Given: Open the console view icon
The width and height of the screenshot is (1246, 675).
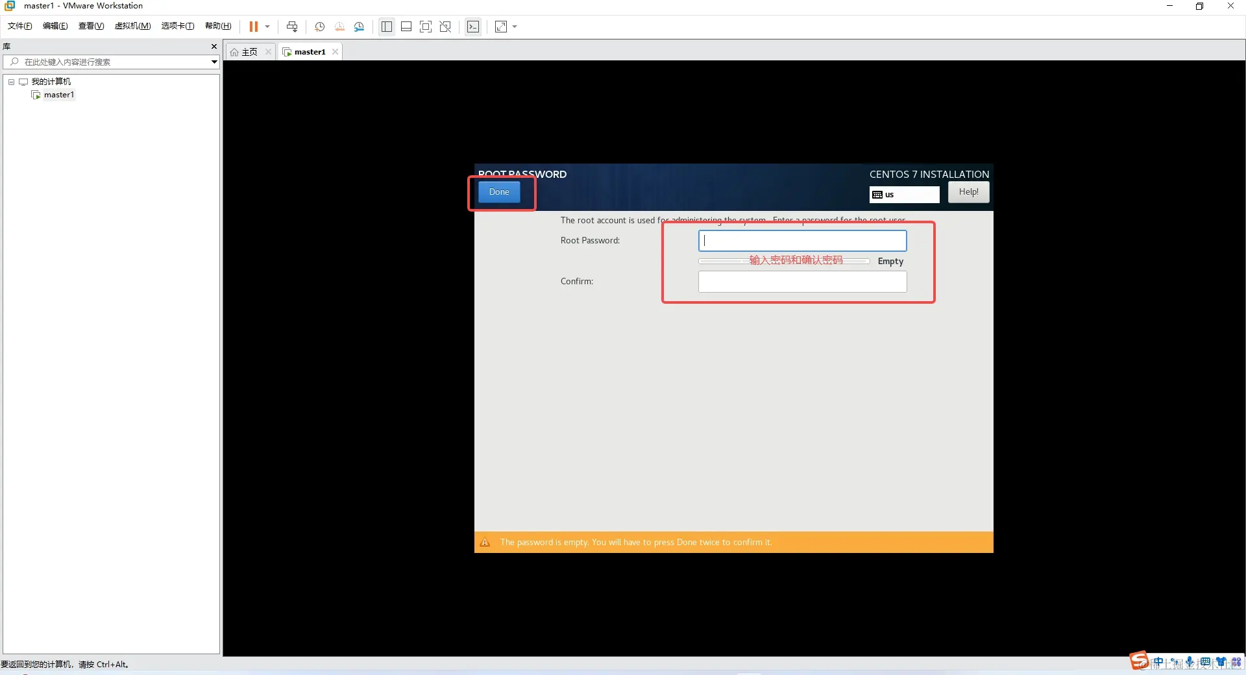Looking at the screenshot, I should (473, 27).
